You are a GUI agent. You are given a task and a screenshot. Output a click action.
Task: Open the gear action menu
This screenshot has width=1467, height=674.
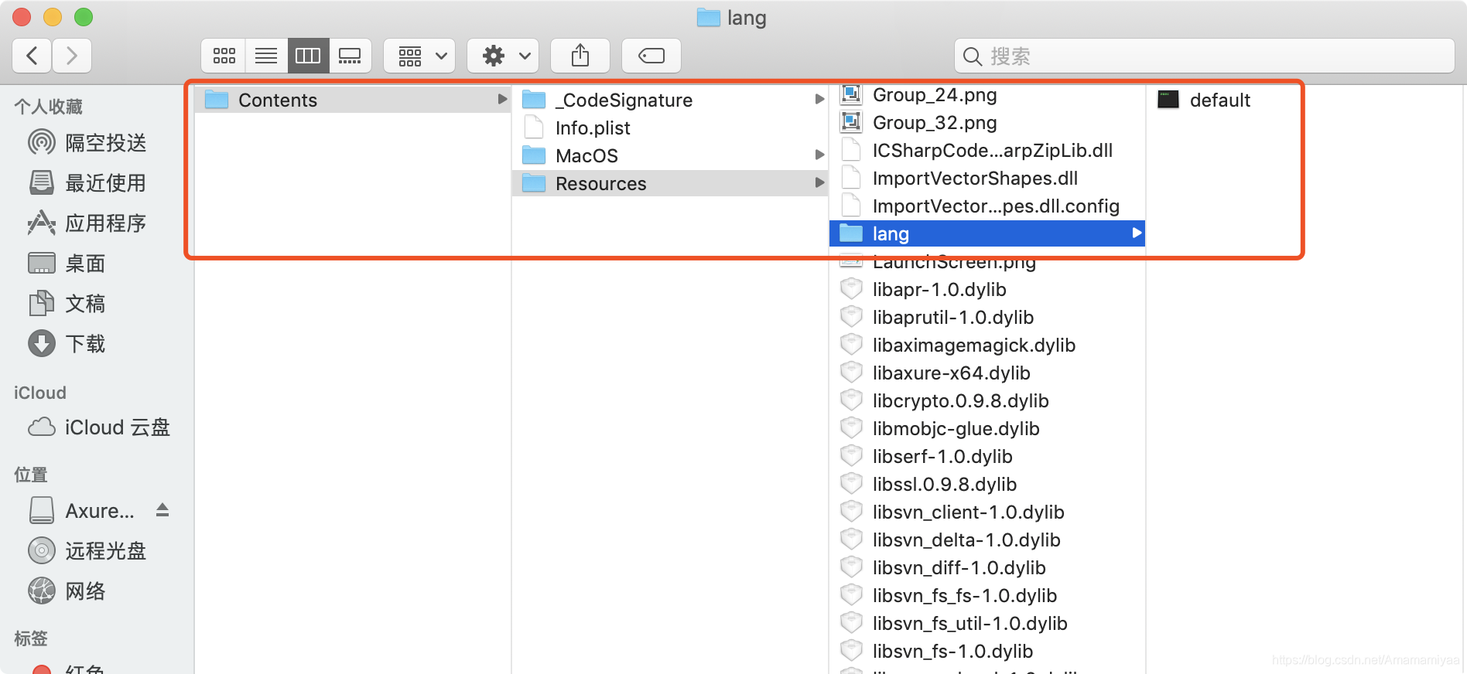click(x=503, y=56)
